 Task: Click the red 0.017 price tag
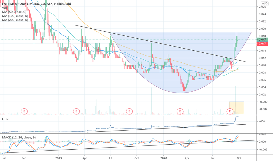[x=262, y=44]
